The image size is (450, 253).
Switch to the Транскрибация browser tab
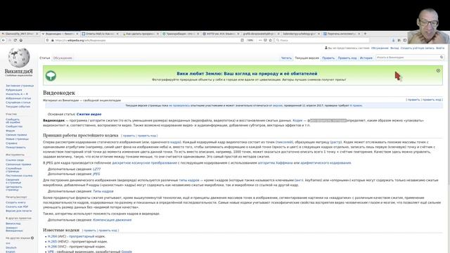pyautogui.click(x=180, y=34)
